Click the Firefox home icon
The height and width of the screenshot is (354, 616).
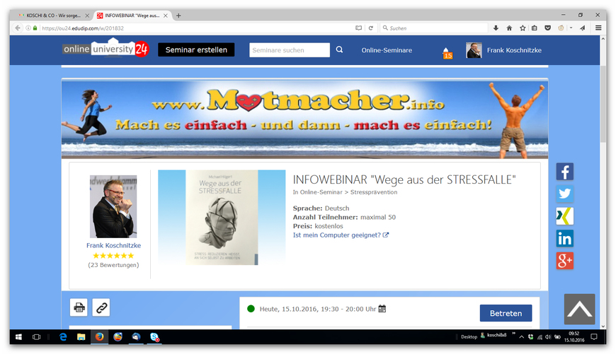(x=509, y=28)
